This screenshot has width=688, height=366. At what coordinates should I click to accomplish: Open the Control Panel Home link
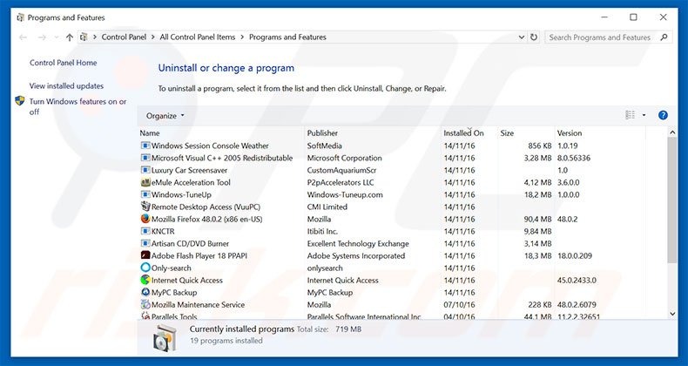pos(64,63)
